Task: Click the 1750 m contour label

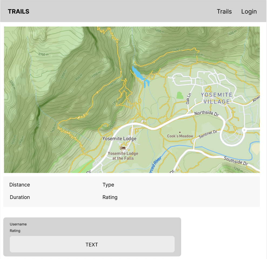Action: pyautogui.click(x=96, y=75)
